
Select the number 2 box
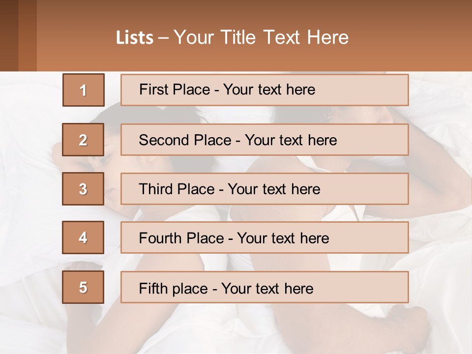point(83,140)
